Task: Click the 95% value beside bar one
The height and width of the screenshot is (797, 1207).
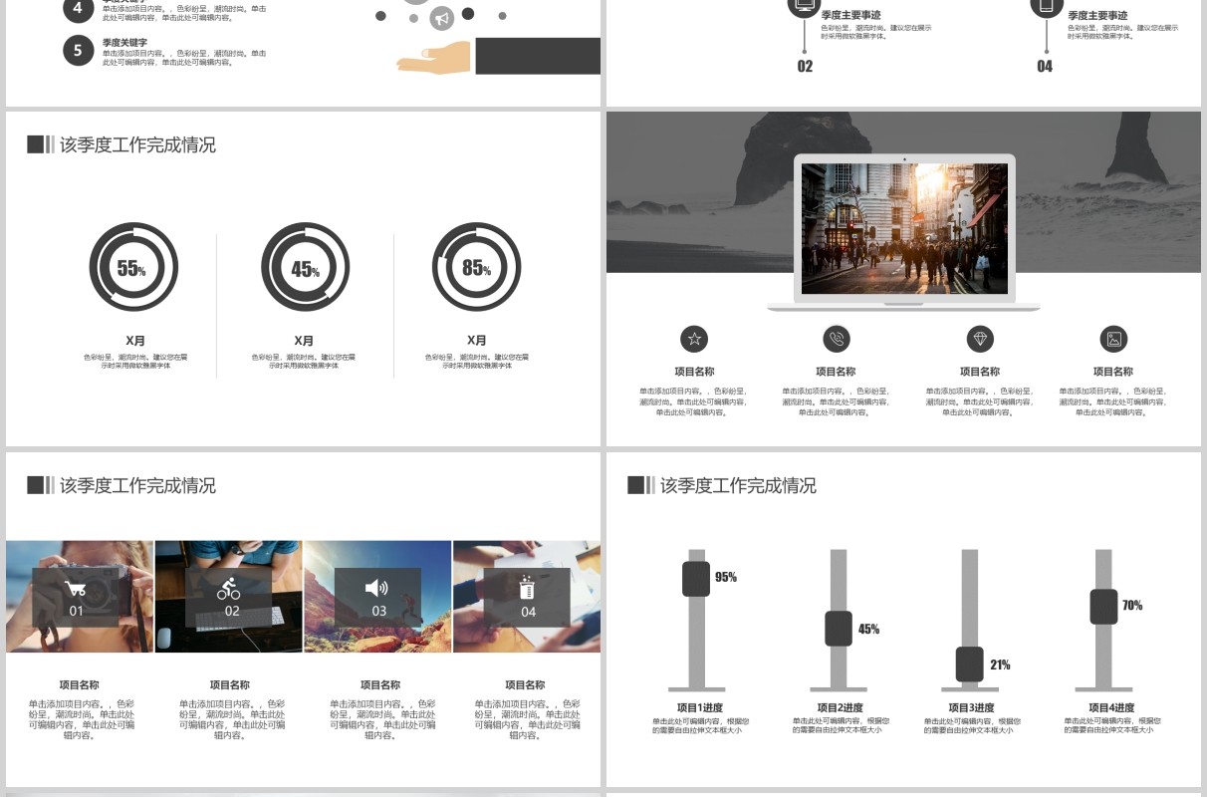Action: click(726, 577)
